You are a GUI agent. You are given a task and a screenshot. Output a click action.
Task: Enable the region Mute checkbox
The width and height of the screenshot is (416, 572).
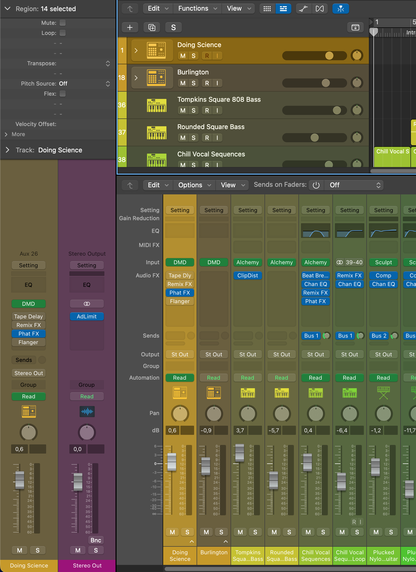63,23
